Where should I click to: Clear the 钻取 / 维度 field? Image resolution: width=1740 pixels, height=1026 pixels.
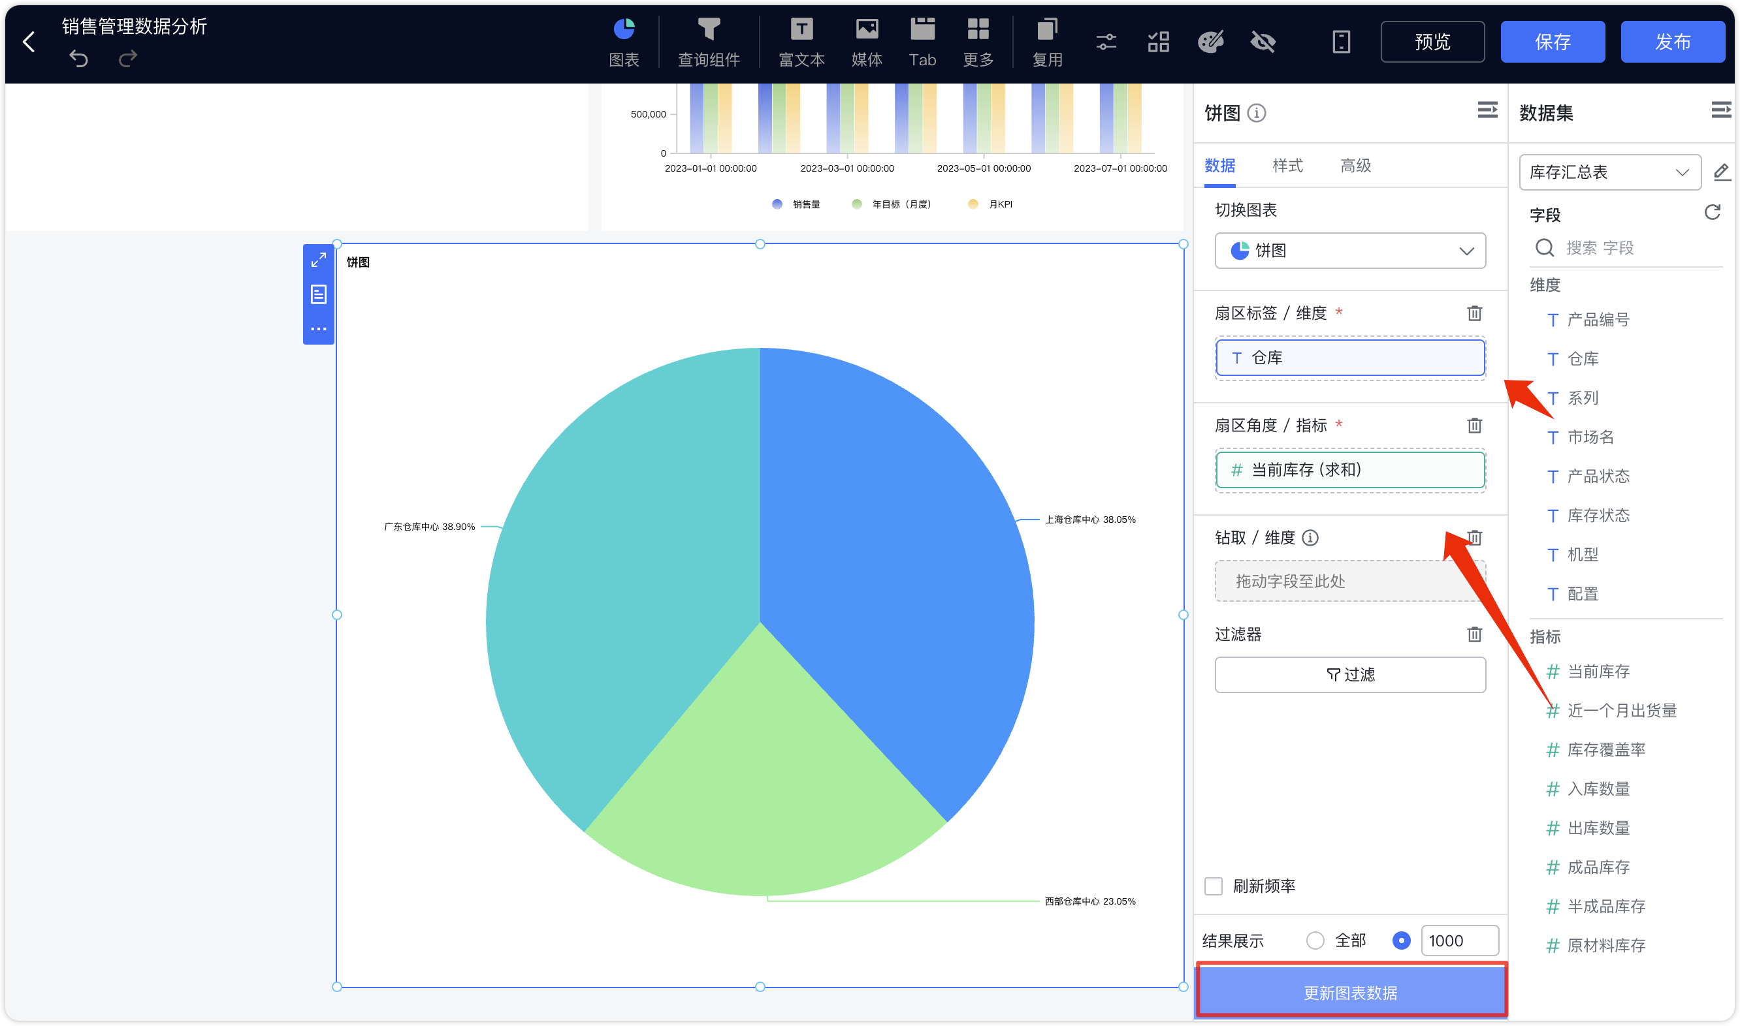[x=1474, y=538]
